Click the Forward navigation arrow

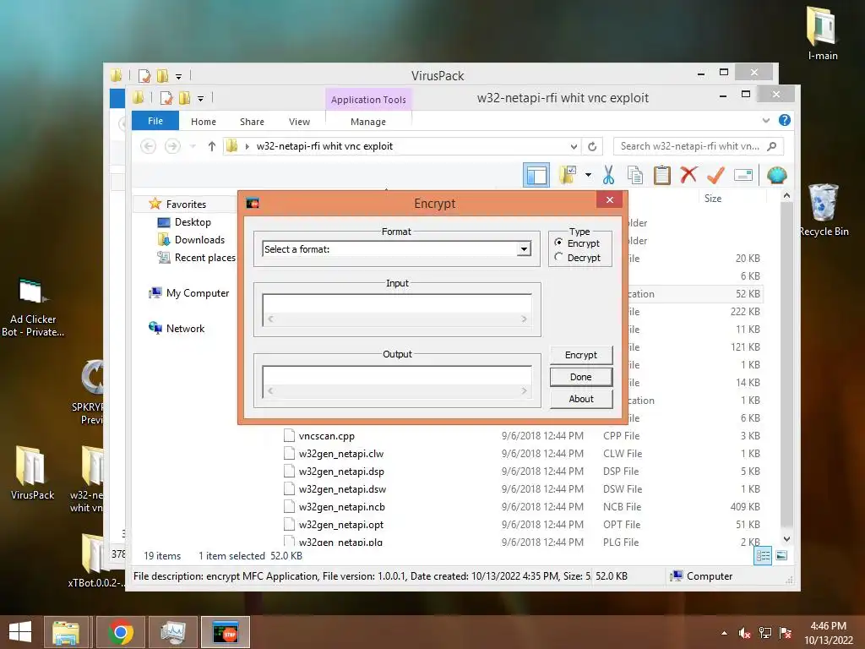pyautogui.click(x=172, y=146)
